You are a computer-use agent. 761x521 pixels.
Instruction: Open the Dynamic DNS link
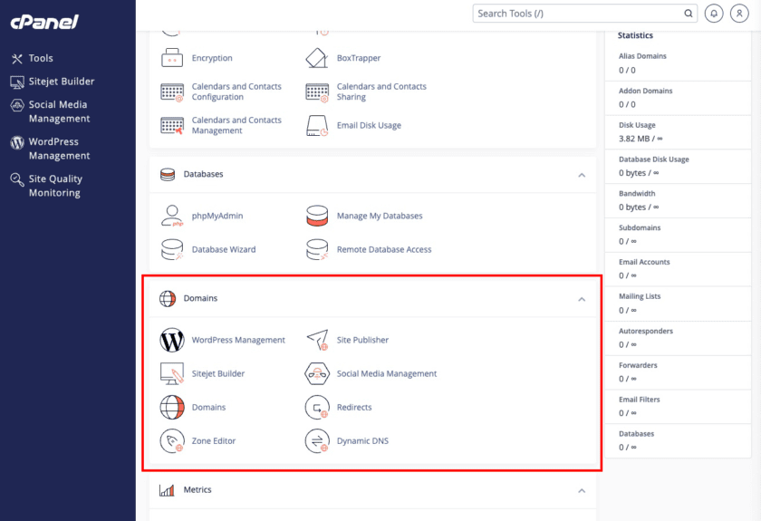point(362,441)
